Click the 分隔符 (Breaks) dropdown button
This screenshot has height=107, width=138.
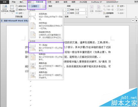[34, 6]
